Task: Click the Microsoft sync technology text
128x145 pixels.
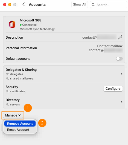Action: 37,29
